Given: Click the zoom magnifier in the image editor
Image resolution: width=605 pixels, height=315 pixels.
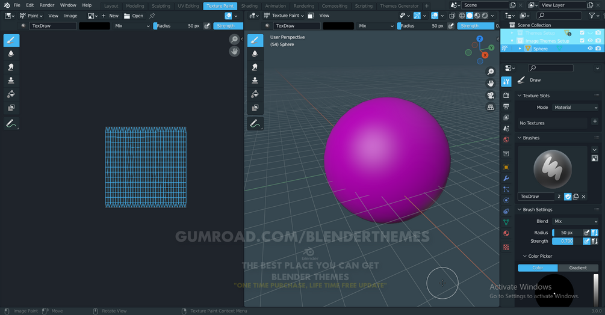Looking at the screenshot, I should (x=234, y=39).
